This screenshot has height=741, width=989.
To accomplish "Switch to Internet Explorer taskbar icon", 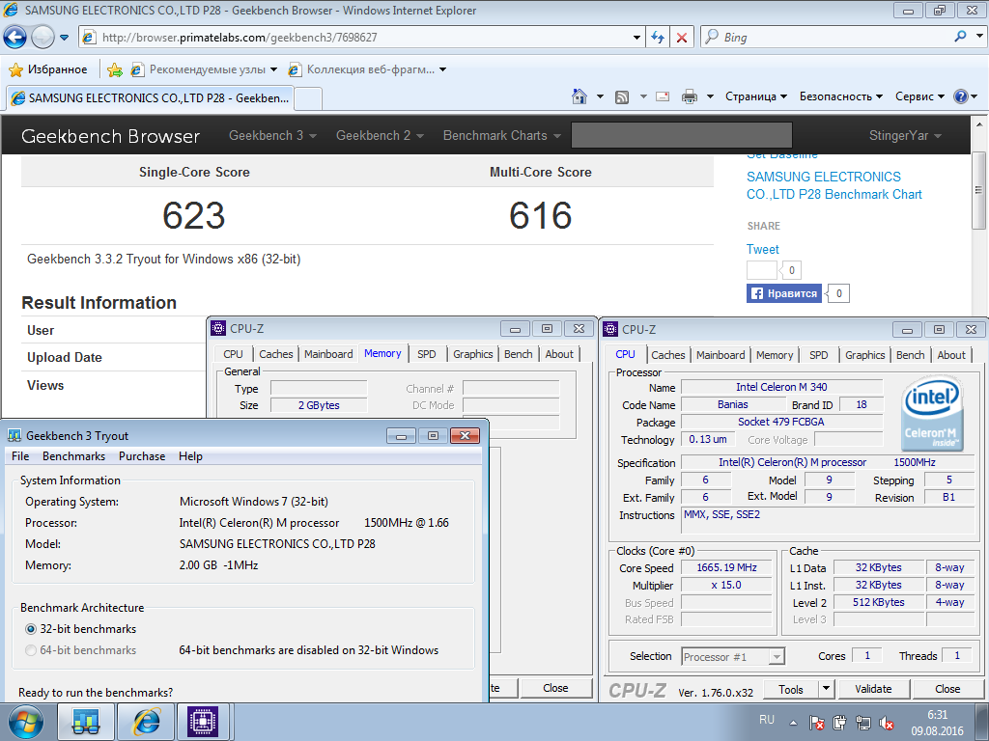I will (x=146, y=722).
